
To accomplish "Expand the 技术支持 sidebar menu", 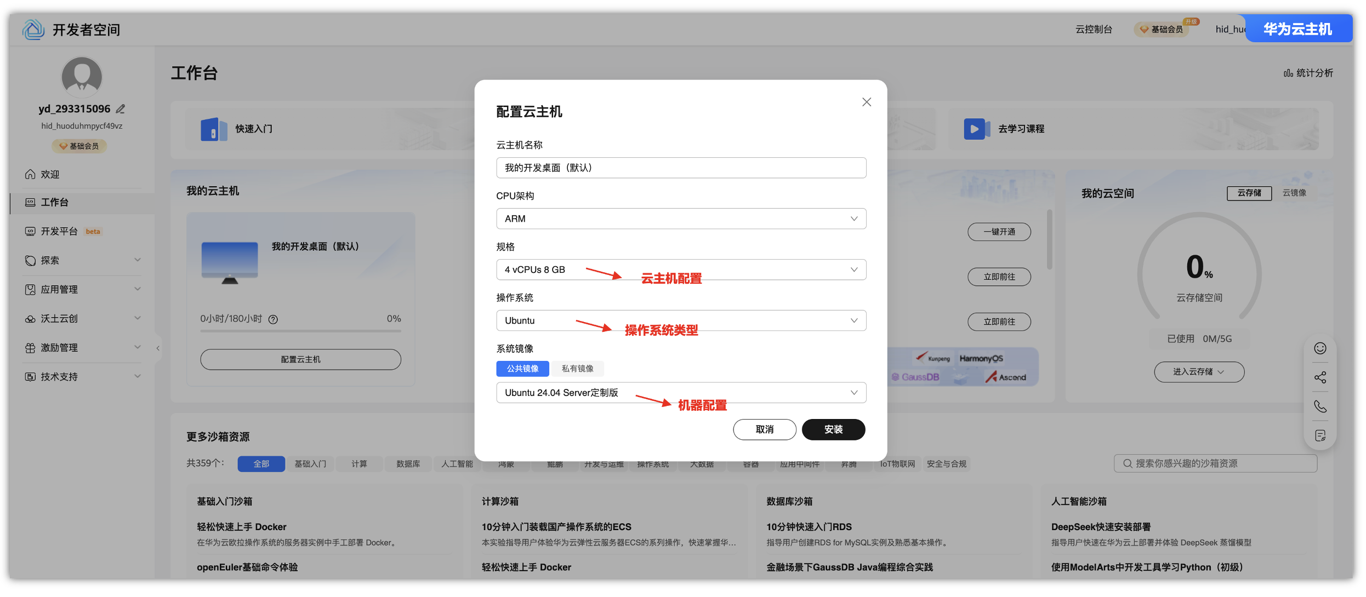I will (138, 376).
